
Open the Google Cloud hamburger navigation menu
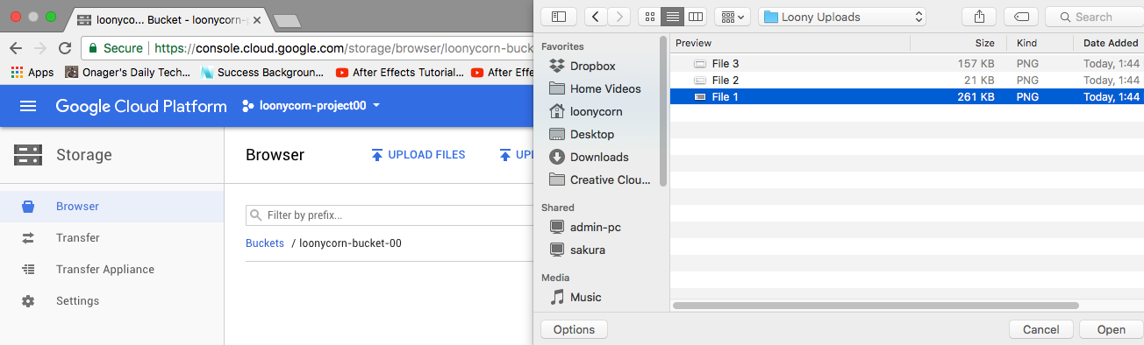[x=28, y=106]
